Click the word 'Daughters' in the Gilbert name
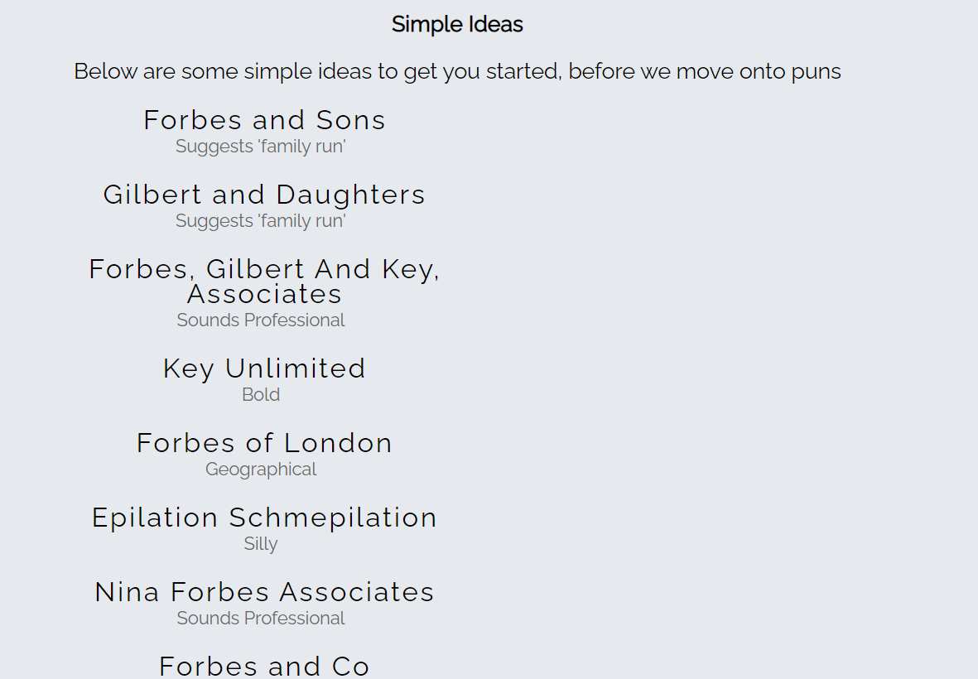Image resolution: width=978 pixels, height=679 pixels. (x=350, y=195)
